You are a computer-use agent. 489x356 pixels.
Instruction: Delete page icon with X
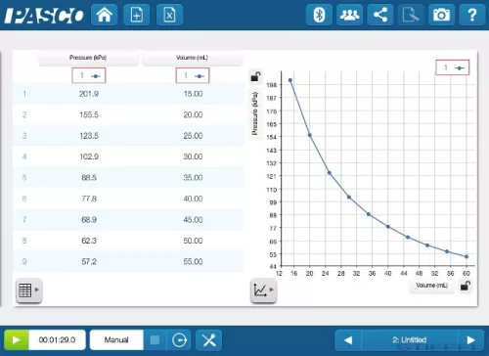[x=169, y=15]
